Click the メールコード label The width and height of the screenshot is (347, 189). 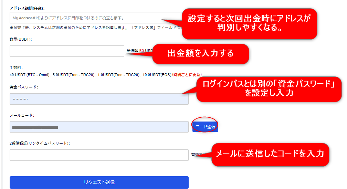click(x=22, y=115)
